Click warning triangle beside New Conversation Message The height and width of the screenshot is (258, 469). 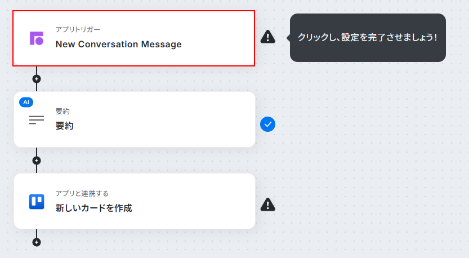click(x=267, y=37)
